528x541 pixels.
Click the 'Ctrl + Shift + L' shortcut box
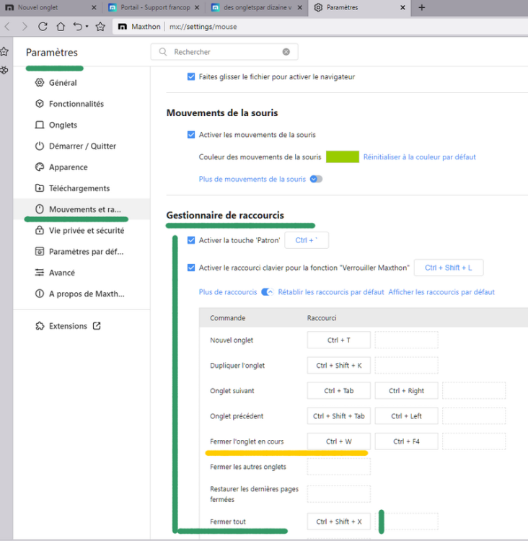coord(448,268)
